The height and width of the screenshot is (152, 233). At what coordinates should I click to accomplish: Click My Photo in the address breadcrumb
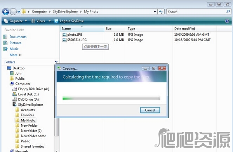(91, 12)
